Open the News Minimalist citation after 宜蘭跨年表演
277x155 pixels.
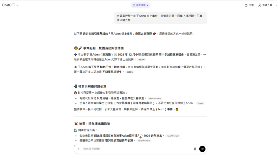tap(144, 141)
